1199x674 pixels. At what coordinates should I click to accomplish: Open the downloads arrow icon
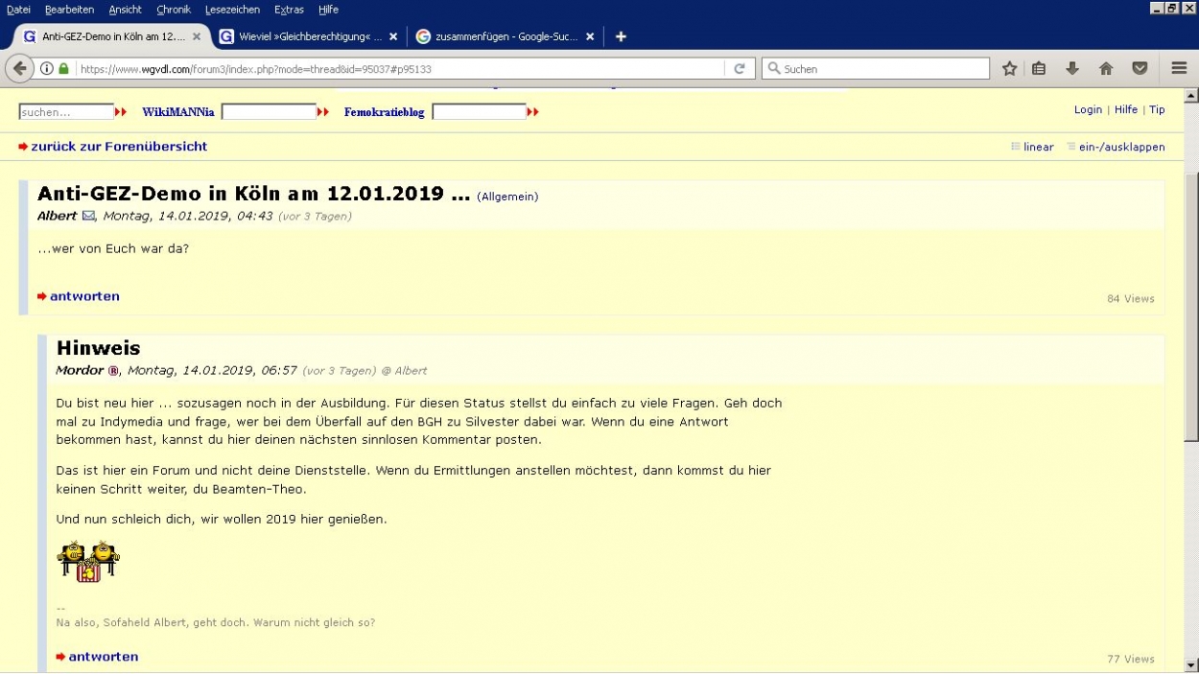(x=1072, y=69)
